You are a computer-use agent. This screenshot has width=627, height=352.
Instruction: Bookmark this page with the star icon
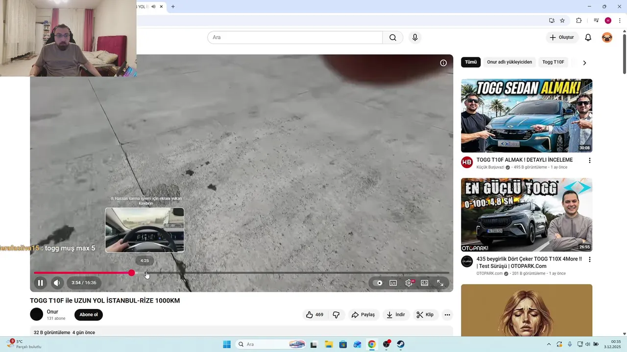pos(562,21)
